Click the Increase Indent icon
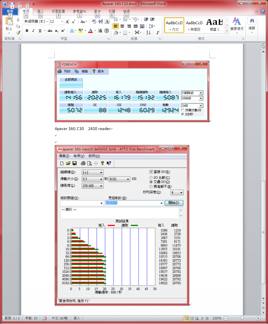Viewport: 268px width, 324px height. (152, 19)
